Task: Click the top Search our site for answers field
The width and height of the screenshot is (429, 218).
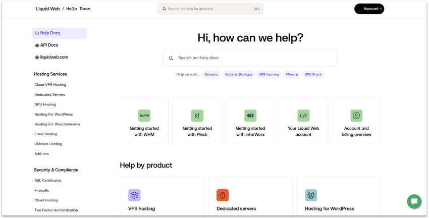Action: (x=210, y=9)
